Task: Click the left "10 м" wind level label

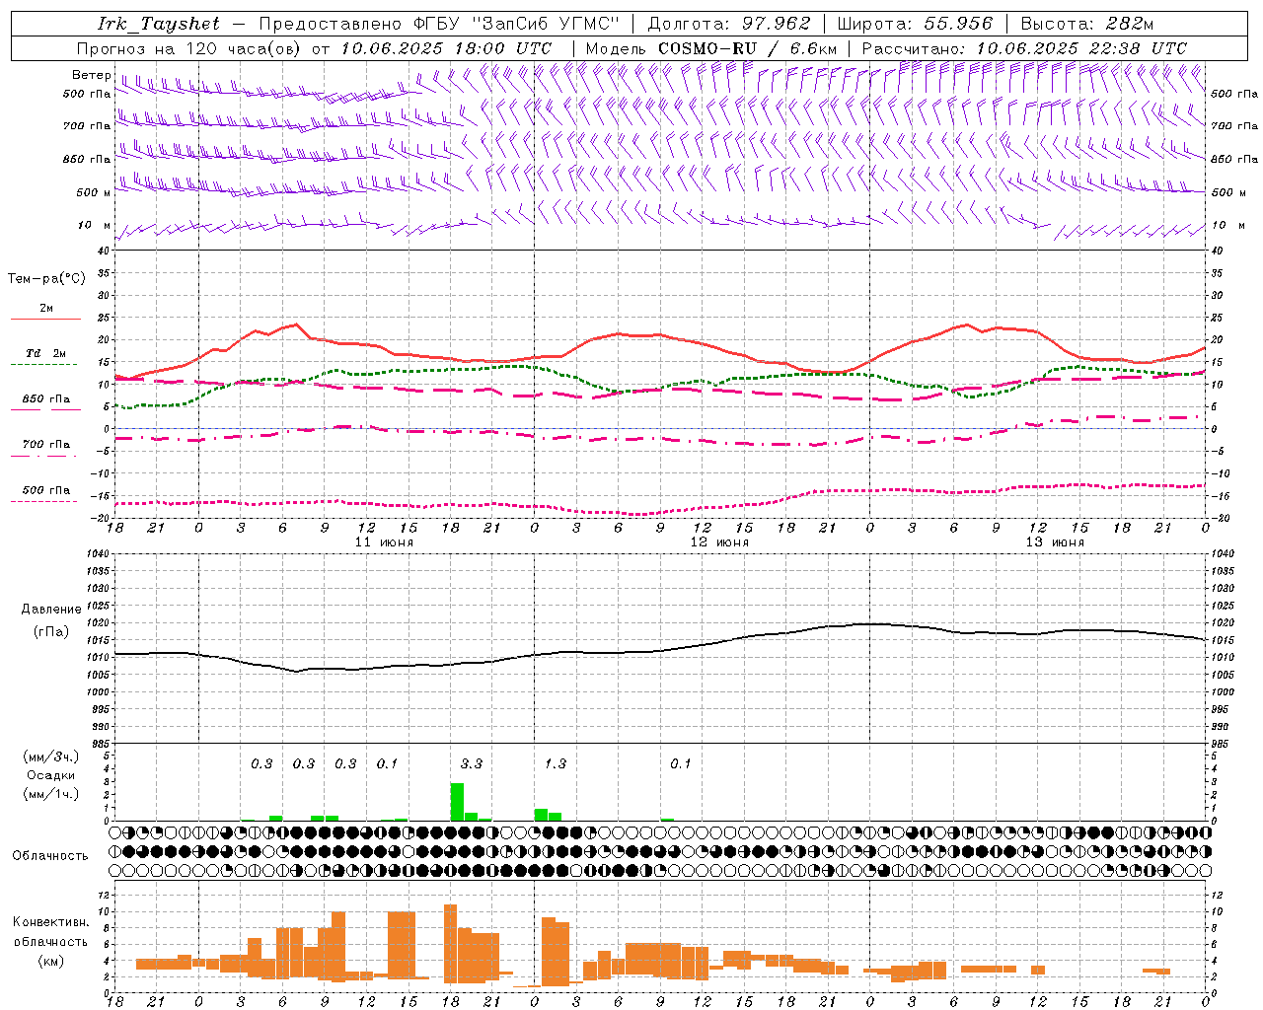Action: pos(95,225)
